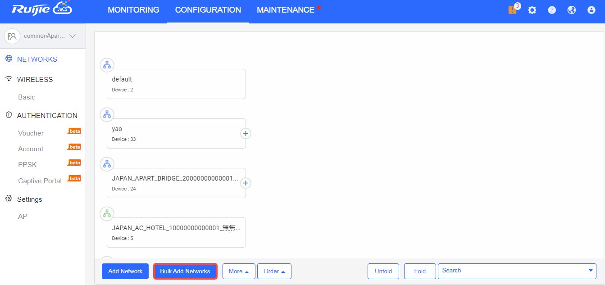This screenshot has height=285, width=605.
Task: Click the Fold button
Action: [x=420, y=271]
